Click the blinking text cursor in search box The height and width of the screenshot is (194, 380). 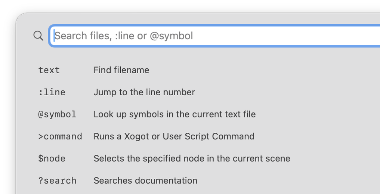(x=54, y=36)
